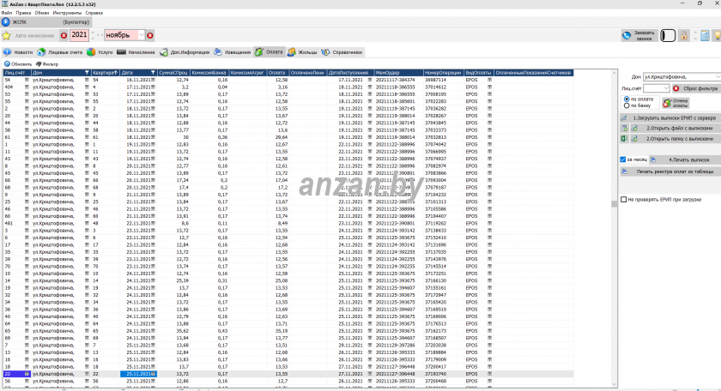Image resolution: width=721 pixels, height=391 pixels.
Task: Click the lock icon in top toolbar
Action: click(x=684, y=36)
